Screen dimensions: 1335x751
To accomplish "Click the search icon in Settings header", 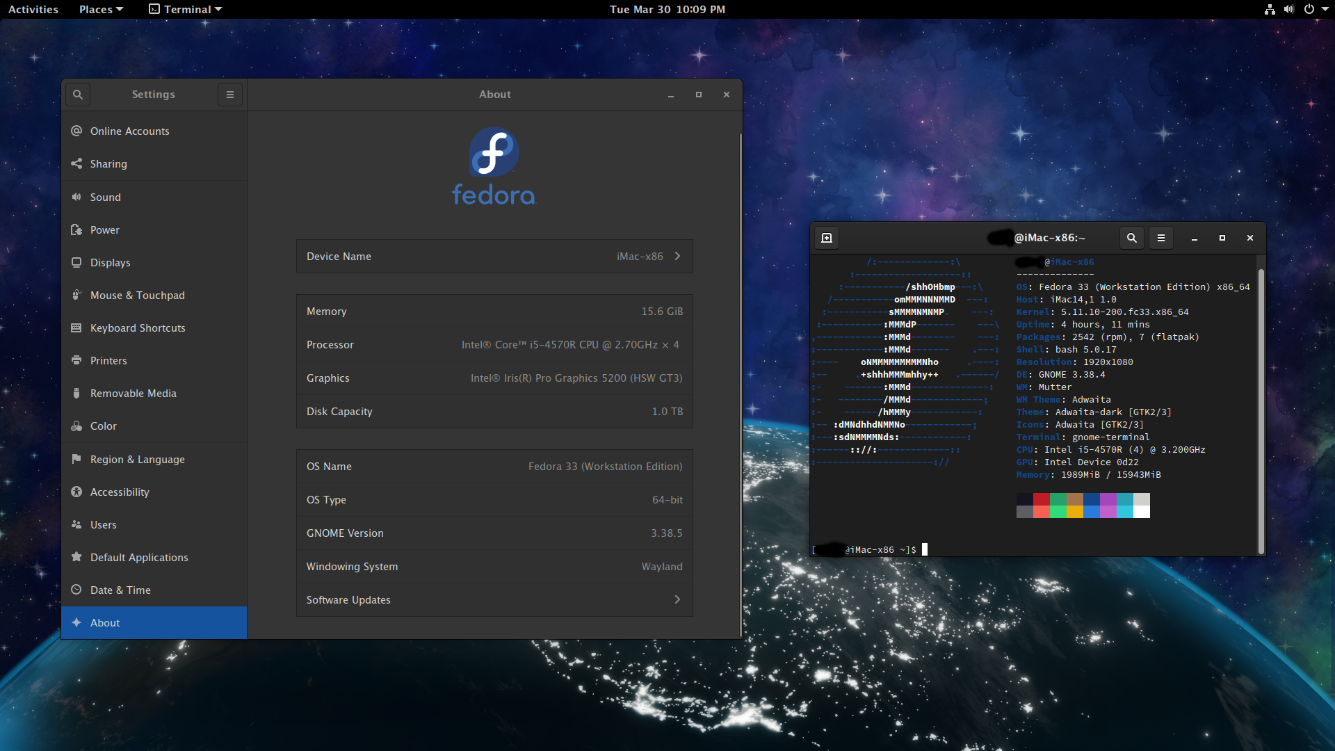I will (x=78, y=95).
